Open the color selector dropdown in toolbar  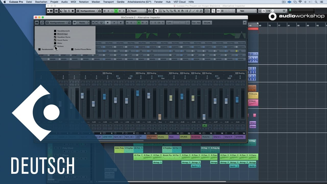tap(207, 11)
